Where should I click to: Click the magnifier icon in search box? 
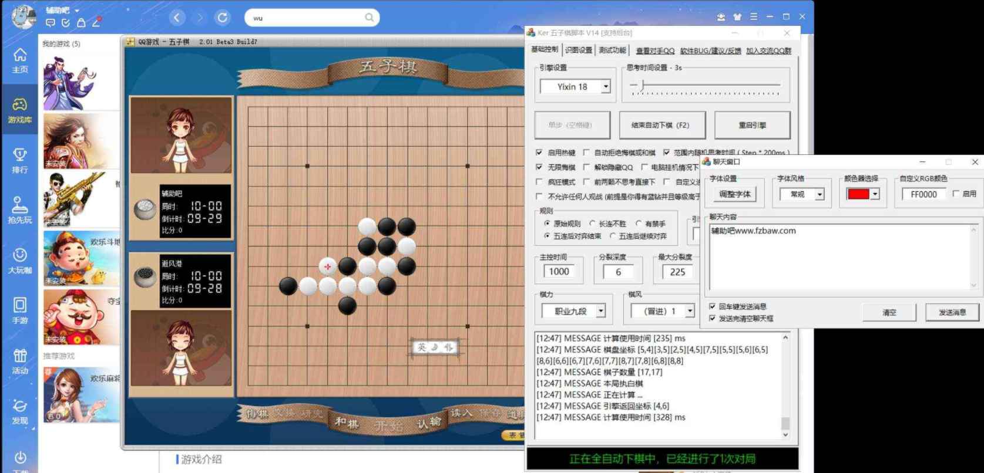(369, 18)
